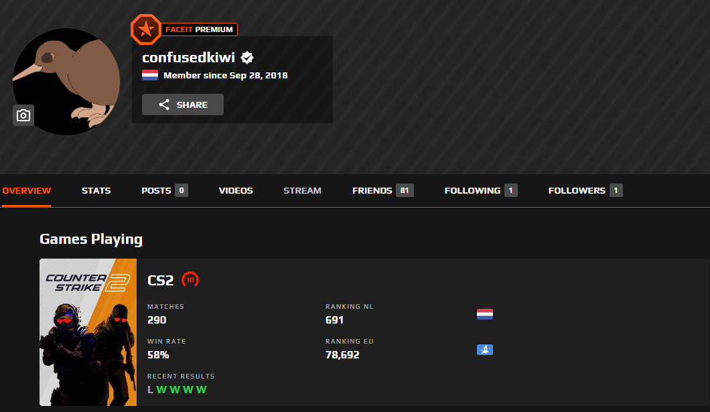Click the Netherlands flag near member date
This screenshot has width=710, height=412.
pos(150,75)
